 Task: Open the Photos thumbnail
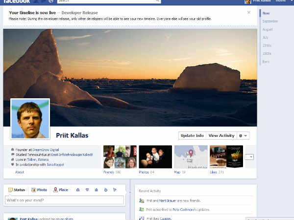(155, 157)
